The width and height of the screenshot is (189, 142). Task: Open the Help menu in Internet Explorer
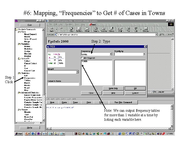click(83, 24)
